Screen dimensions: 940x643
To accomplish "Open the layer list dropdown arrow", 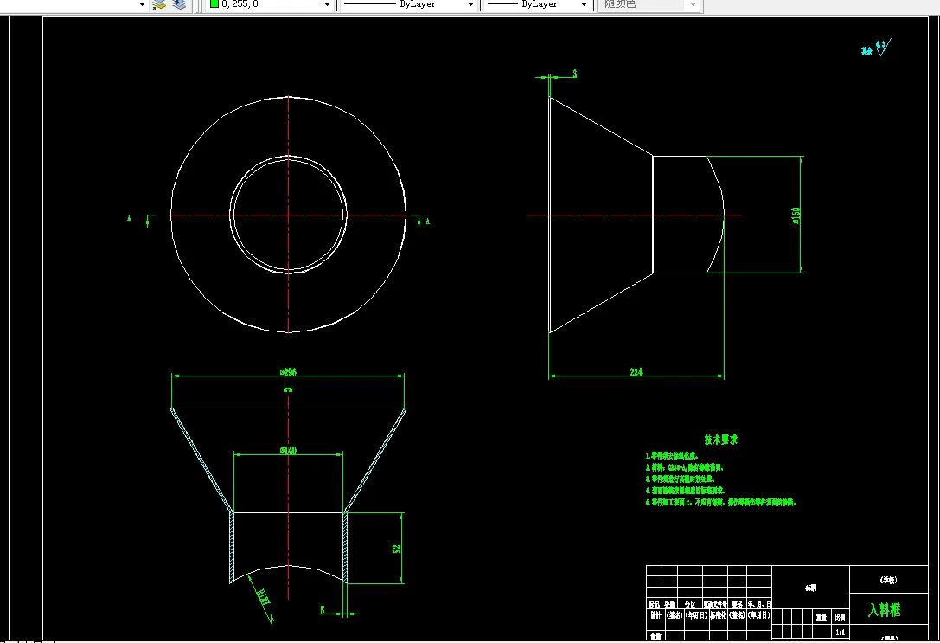I will 142,4.
